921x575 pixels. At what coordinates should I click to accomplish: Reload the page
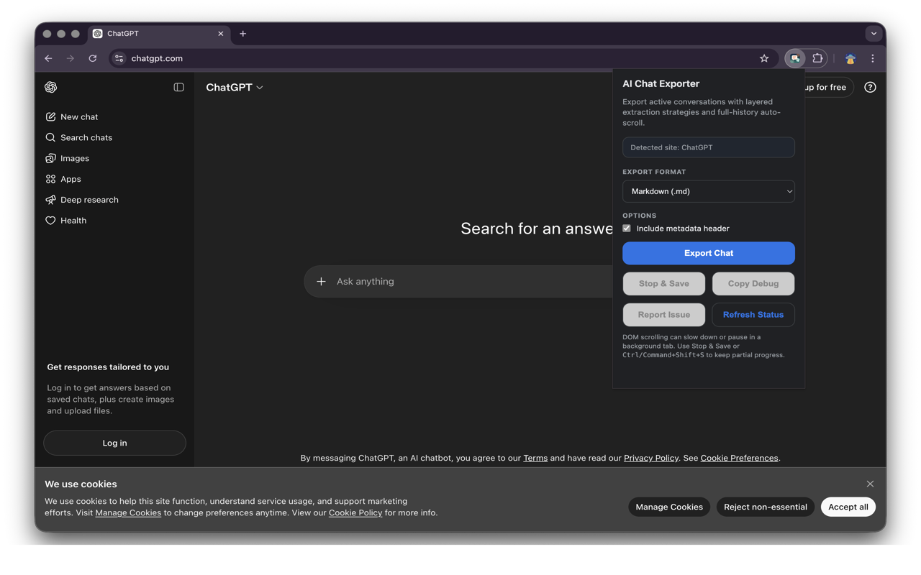(x=93, y=58)
